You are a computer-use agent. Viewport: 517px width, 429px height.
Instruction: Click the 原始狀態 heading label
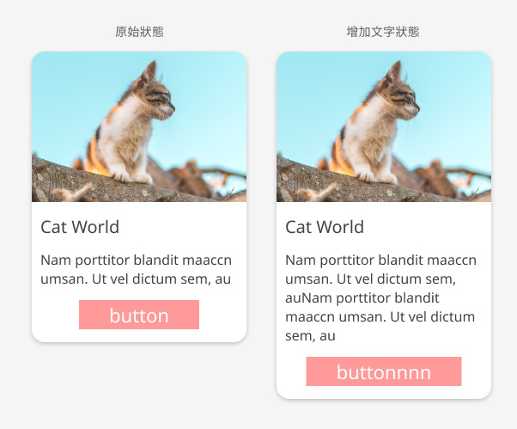tap(139, 32)
